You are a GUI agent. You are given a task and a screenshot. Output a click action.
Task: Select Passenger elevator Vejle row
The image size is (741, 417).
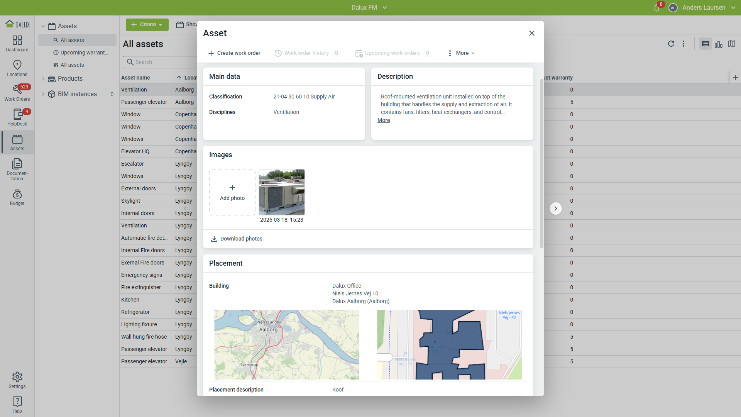pos(158,361)
